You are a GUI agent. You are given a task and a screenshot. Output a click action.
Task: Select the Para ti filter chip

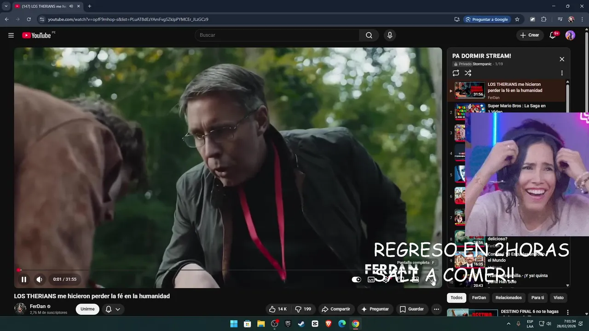537,298
